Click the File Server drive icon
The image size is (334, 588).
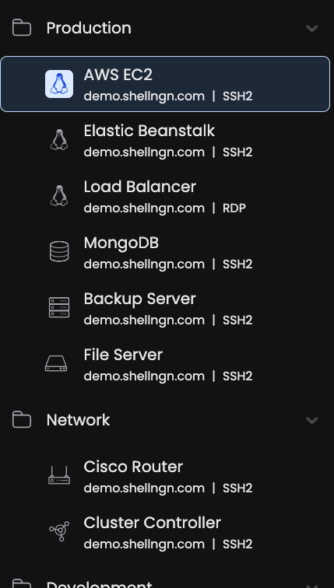pos(56,363)
